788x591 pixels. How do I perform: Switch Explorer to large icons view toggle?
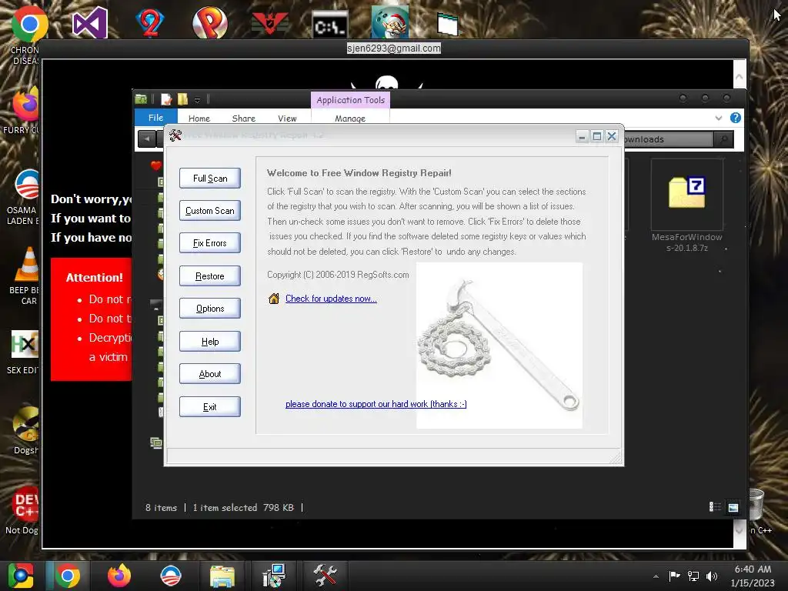[733, 507]
